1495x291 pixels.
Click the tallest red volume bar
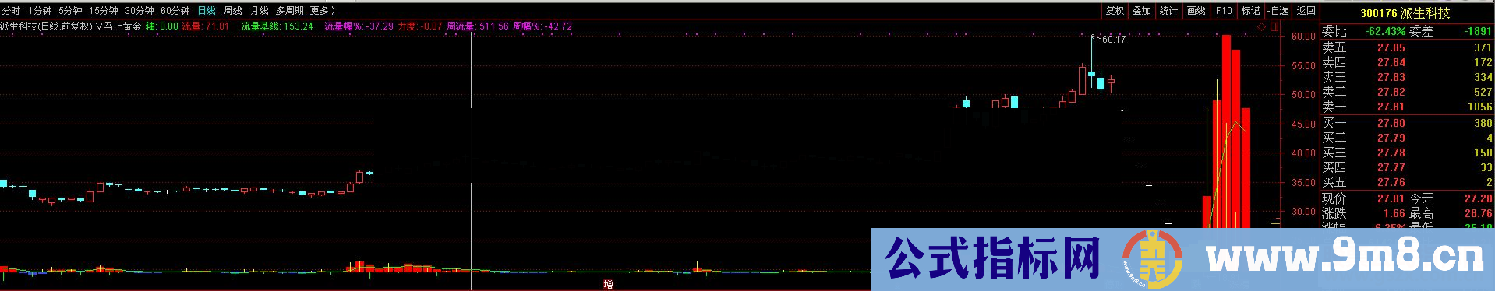pyautogui.click(x=1226, y=132)
